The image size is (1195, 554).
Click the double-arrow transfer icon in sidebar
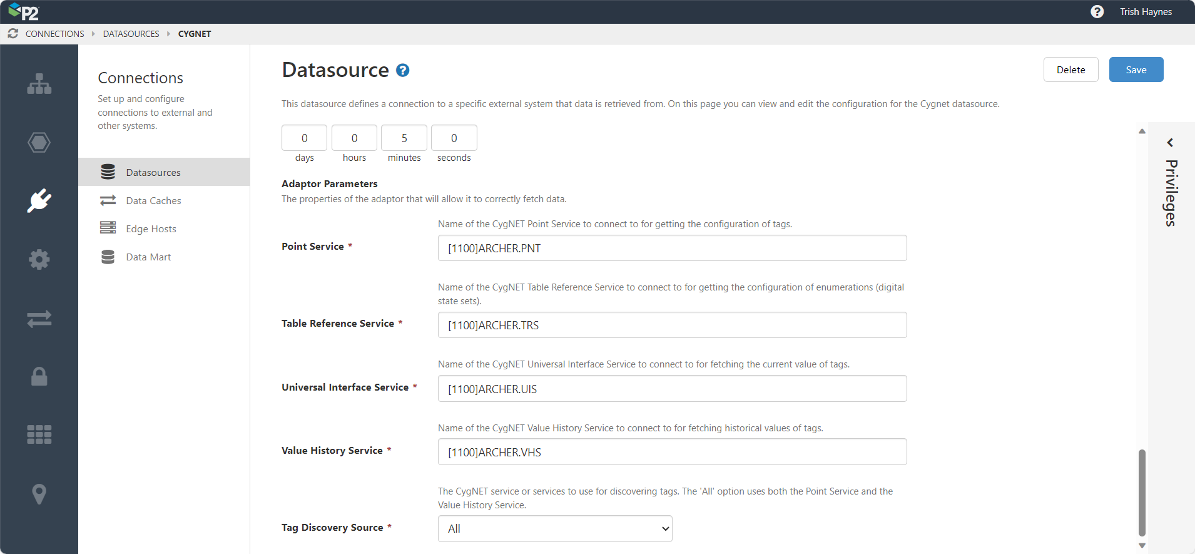tap(39, 319)
